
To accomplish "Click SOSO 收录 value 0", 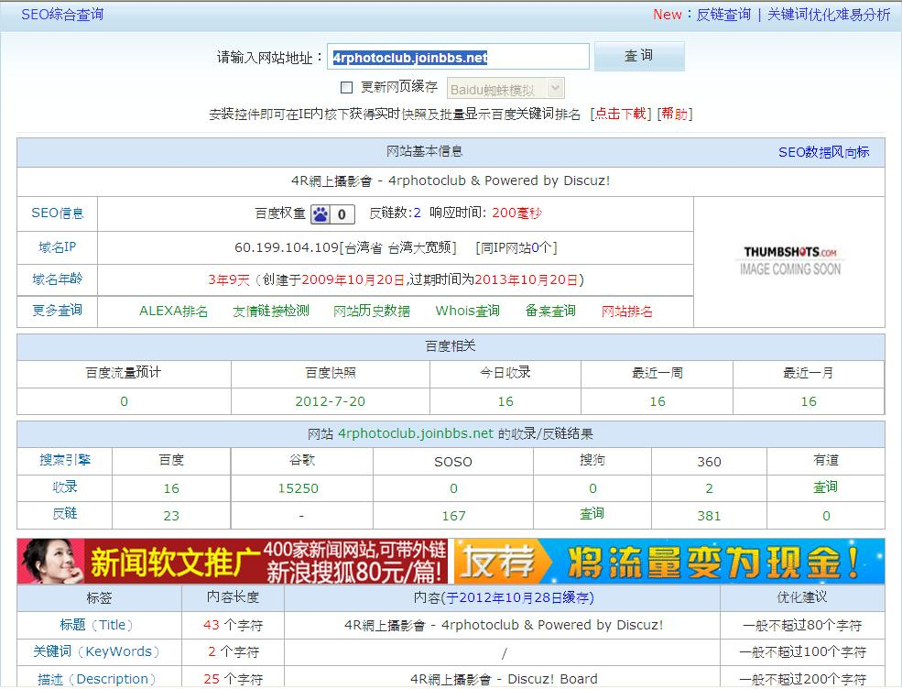I will 454,488.
